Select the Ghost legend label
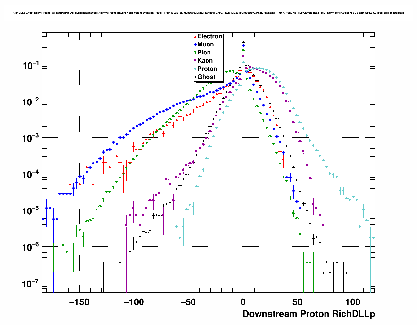417x325 pixels. [206, 77]
